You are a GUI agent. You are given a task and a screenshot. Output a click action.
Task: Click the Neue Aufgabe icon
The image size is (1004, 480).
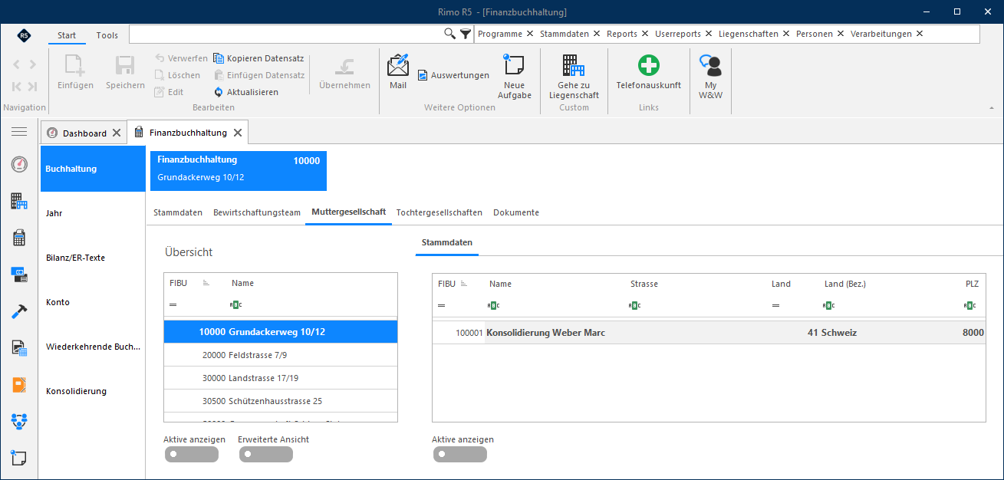pos(513,65)
